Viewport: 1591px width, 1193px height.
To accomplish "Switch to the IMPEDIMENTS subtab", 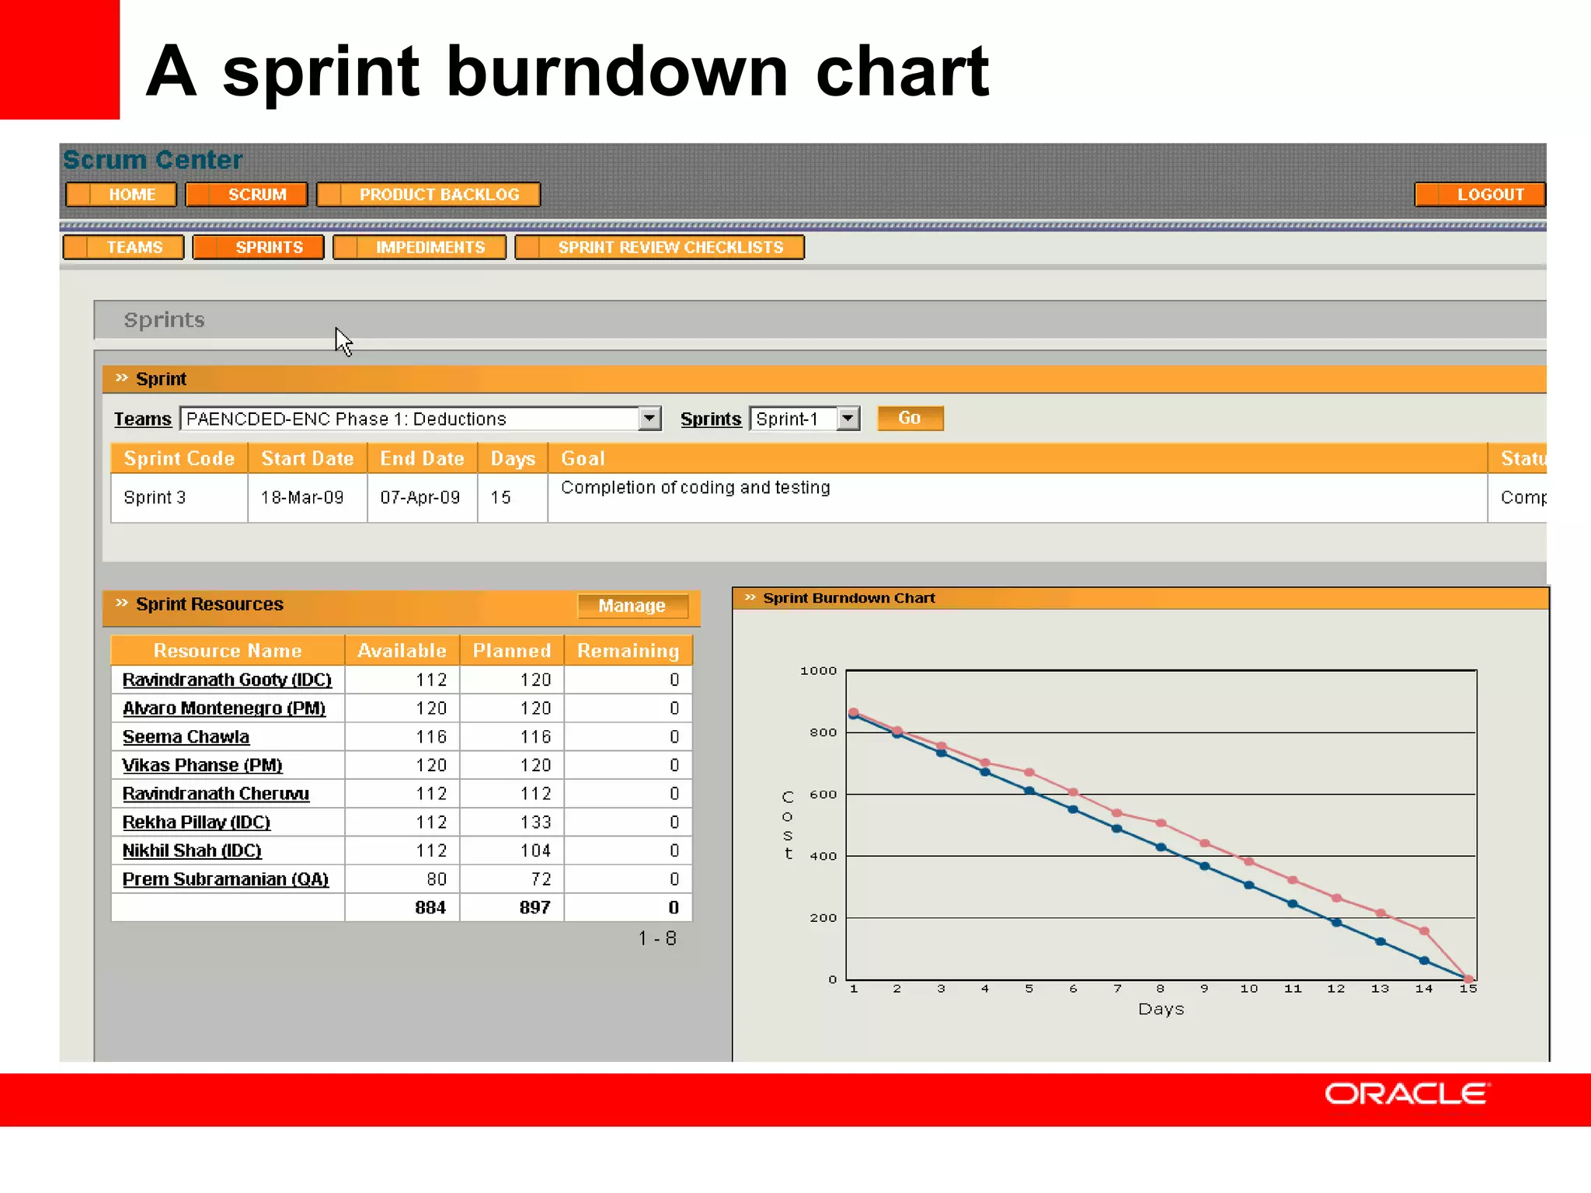I will [x=420, y=247].
